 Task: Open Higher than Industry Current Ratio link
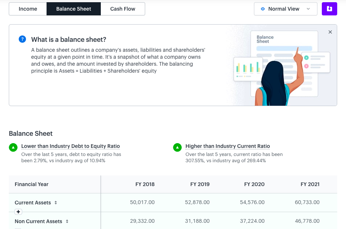(x=228, y=146)
